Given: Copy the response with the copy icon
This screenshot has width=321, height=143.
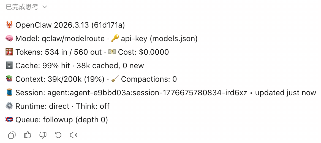Looking at the screenshot, I should pos(12,135).
